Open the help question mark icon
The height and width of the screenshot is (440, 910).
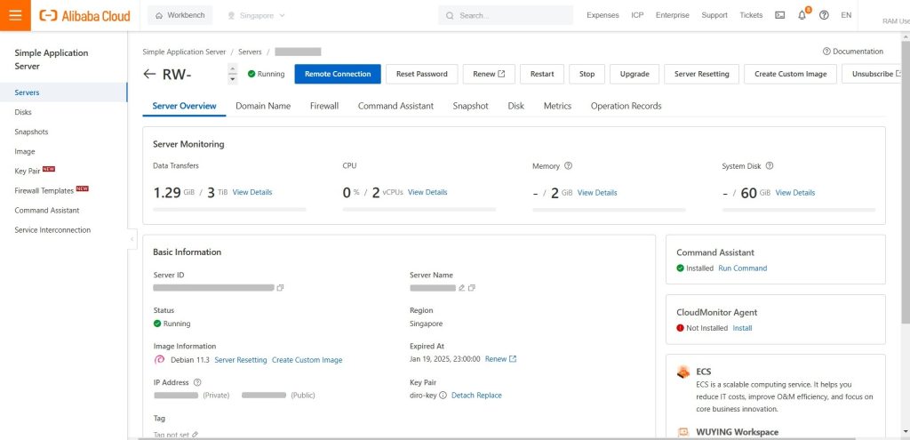(824, 16)
